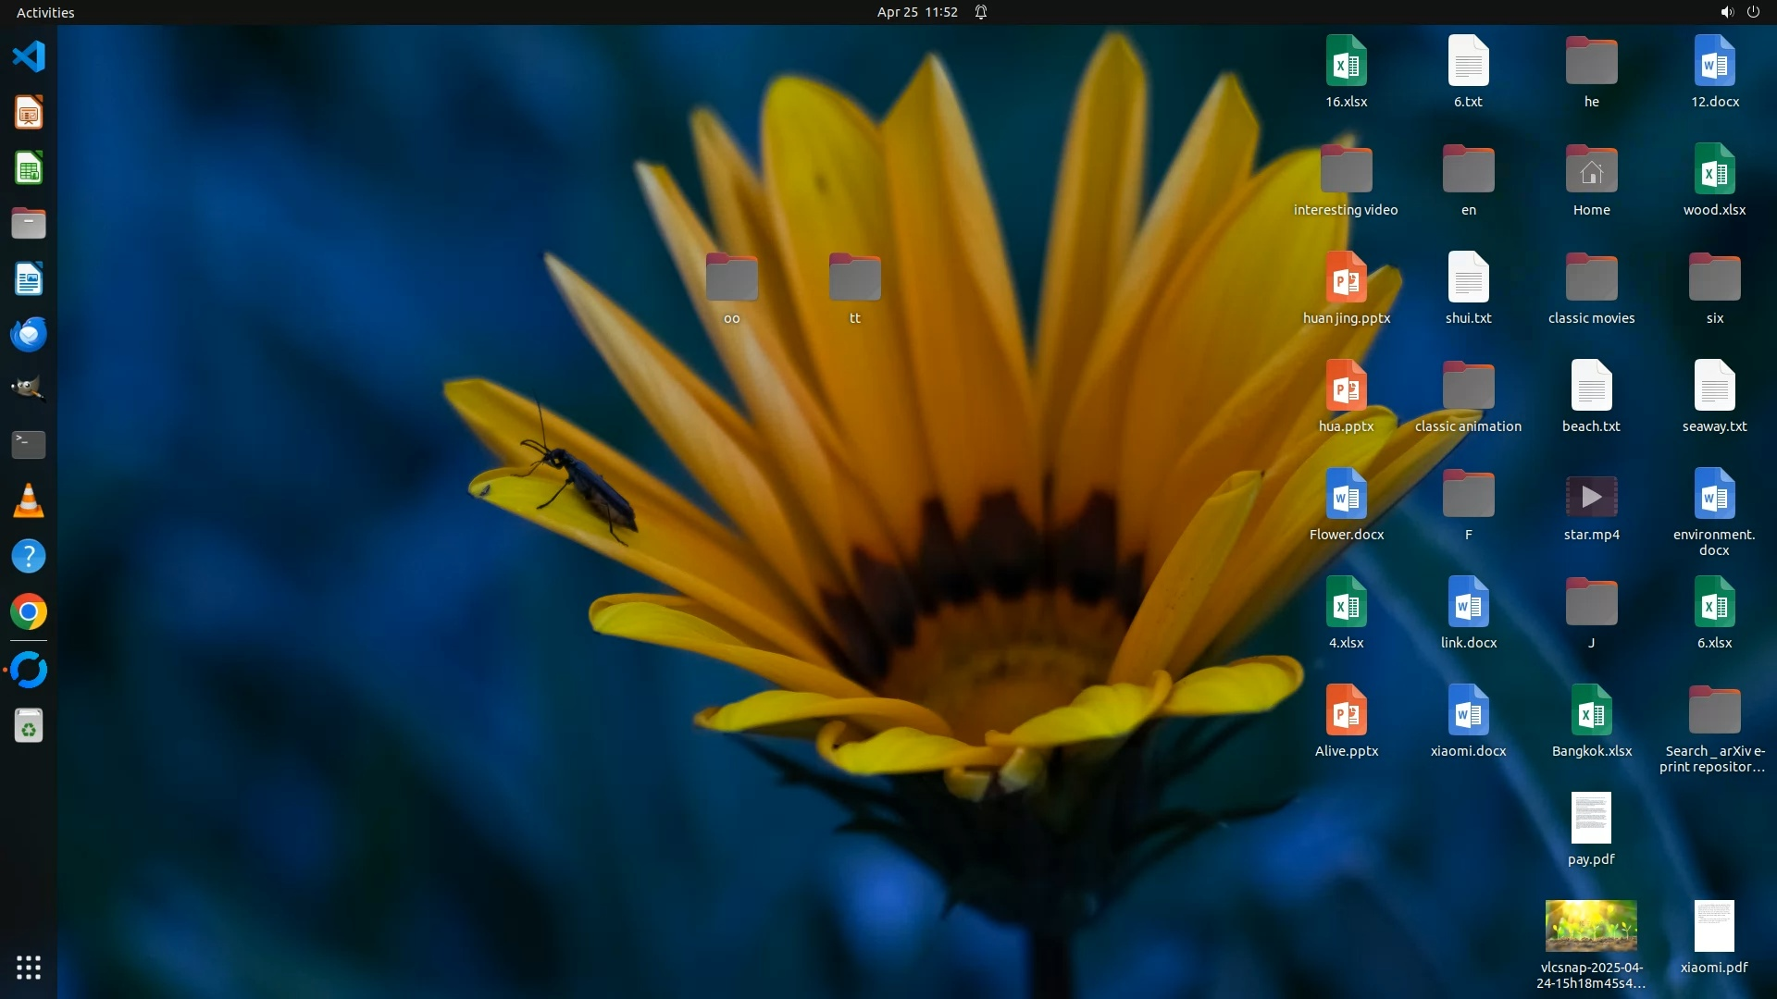
Task: Open LibreOffice Calc in the dock
Action: point(29,168)
